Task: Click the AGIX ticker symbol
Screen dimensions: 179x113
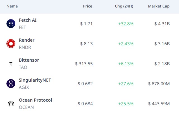Action: click(24, 87)
